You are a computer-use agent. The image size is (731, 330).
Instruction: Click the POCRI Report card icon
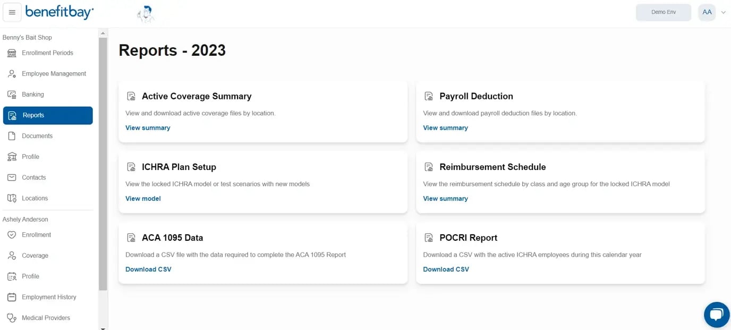pyautogui.click(x=429, y=238)
